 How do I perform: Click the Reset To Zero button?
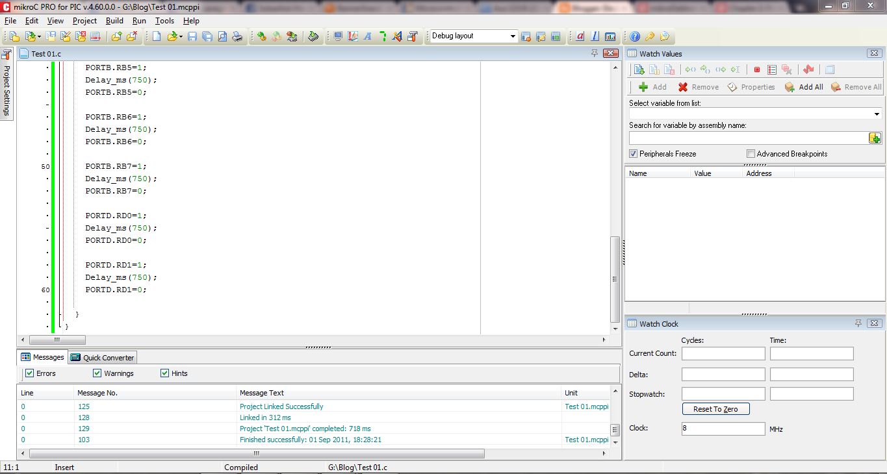click(x=715, y=409)
